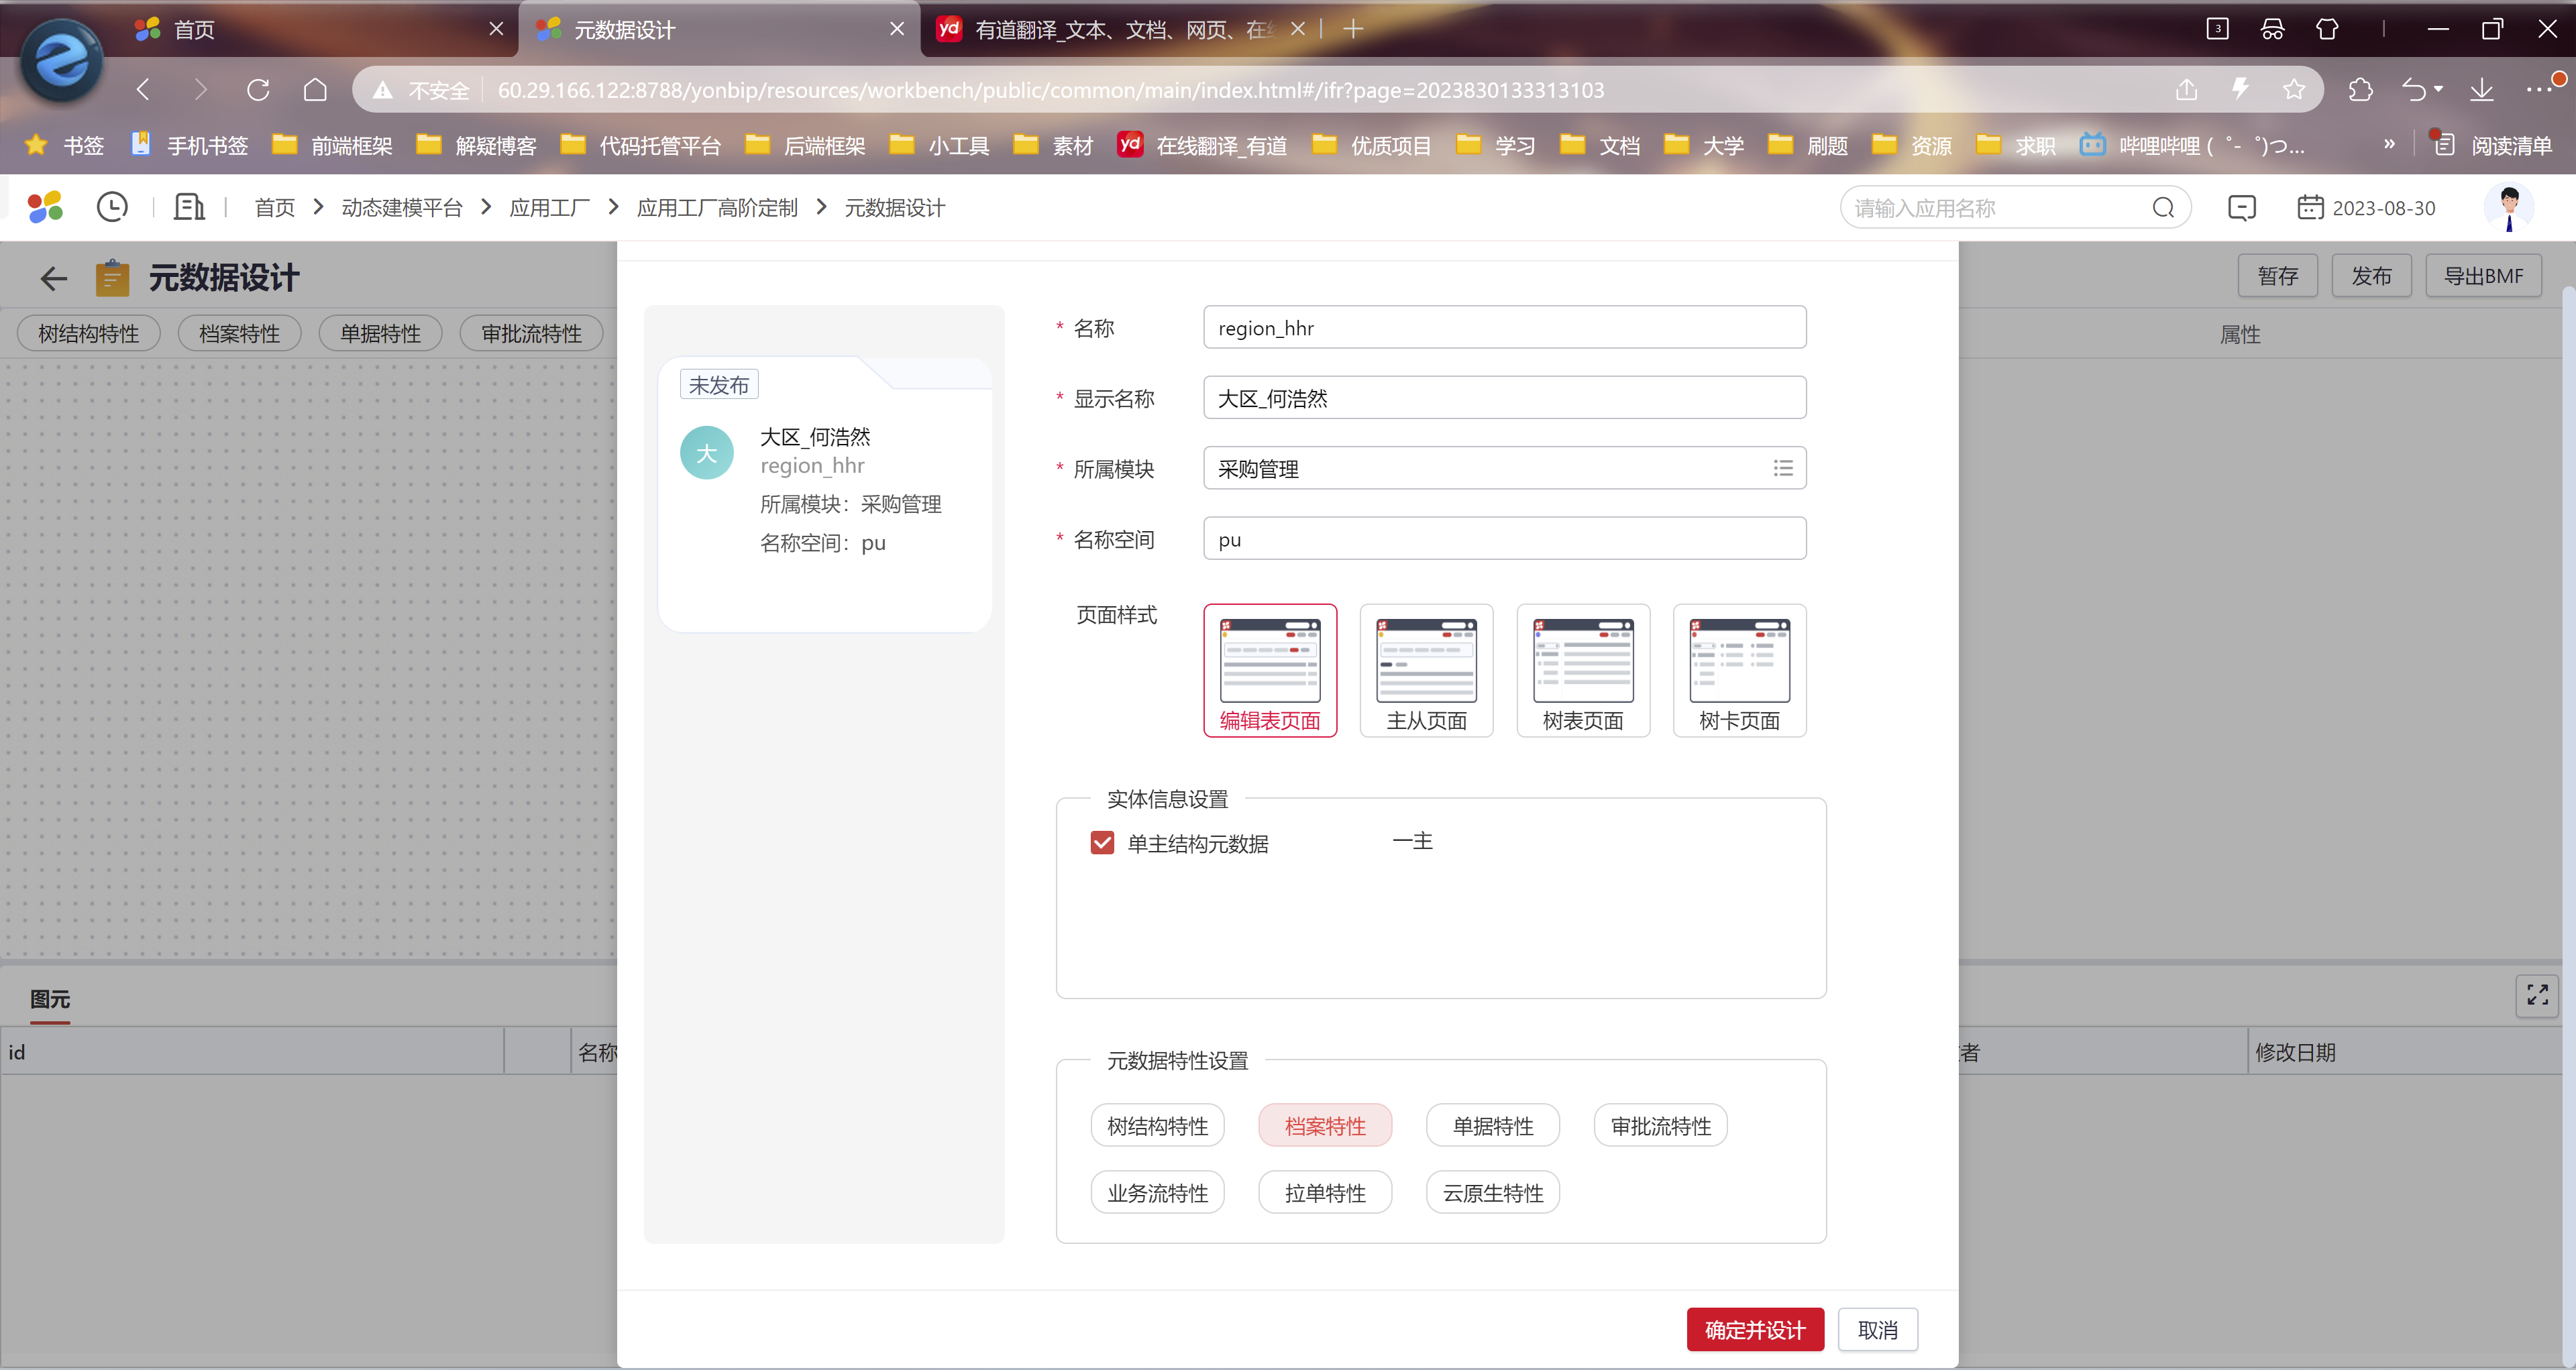The width and height of the screenshot is (2576, 1370).
Task: Expand the hidden bookmarks overflow chevron
Action: (x=2389, y=145)
